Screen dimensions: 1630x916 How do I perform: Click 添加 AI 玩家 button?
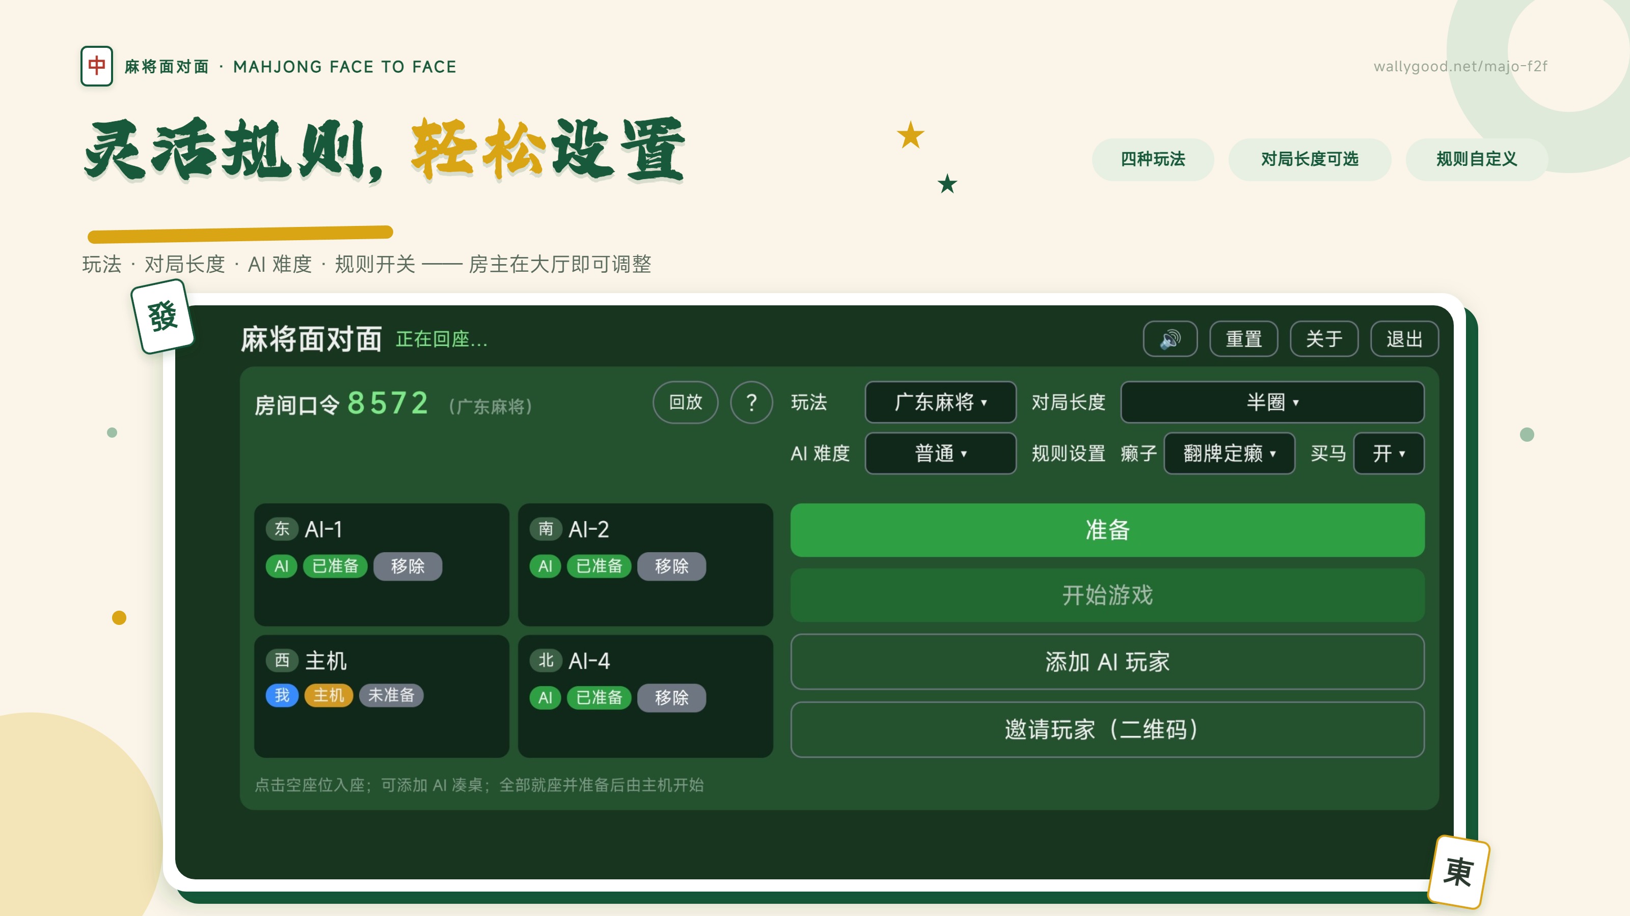(x=1107, y=662)
